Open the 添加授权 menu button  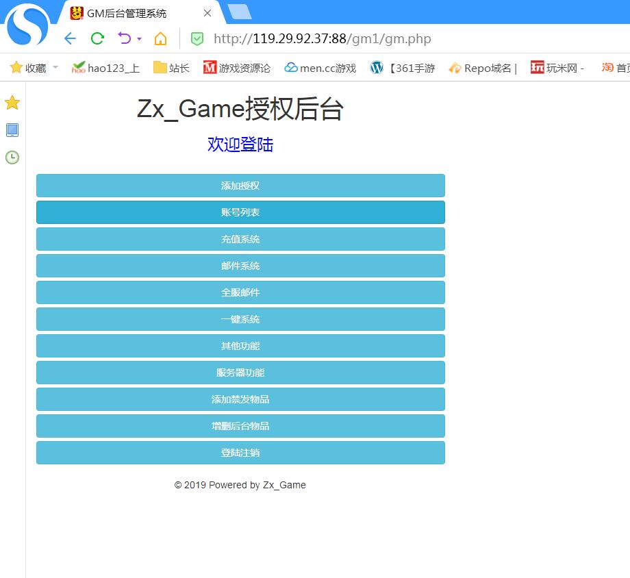(240, 186)
